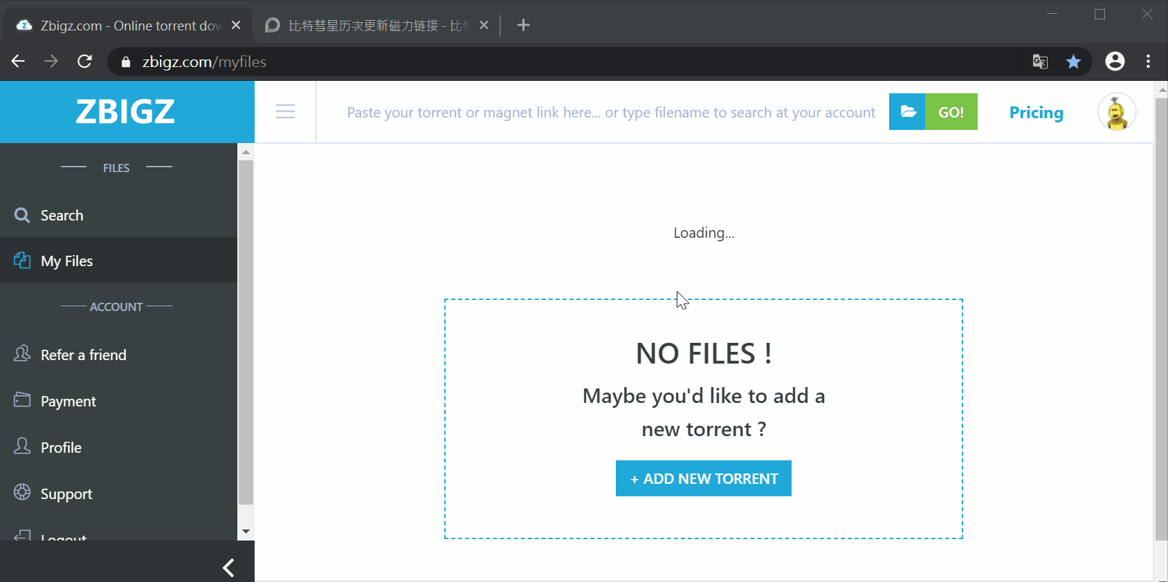Click the page scrollbar up arrow
1168x582 pixels.
pyautogui.click(x=1161, y=89)
